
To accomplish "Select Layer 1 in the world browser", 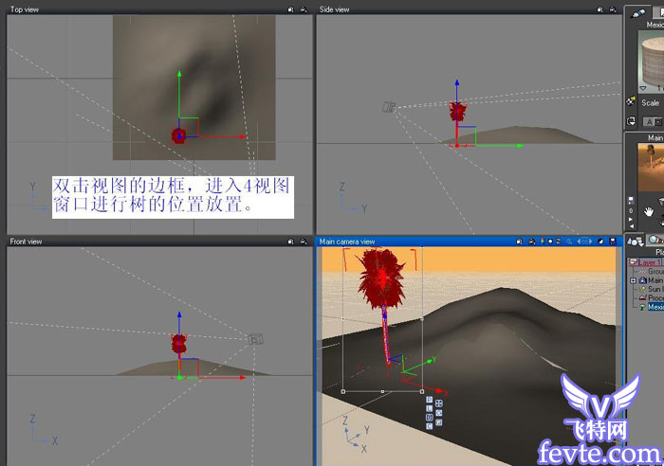I will click(x=650, y=261).
